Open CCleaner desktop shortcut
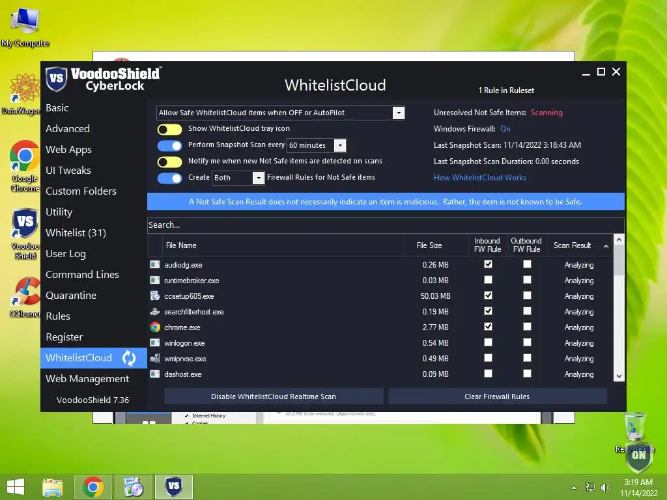The image size is (667, 500). pos(25,297)
